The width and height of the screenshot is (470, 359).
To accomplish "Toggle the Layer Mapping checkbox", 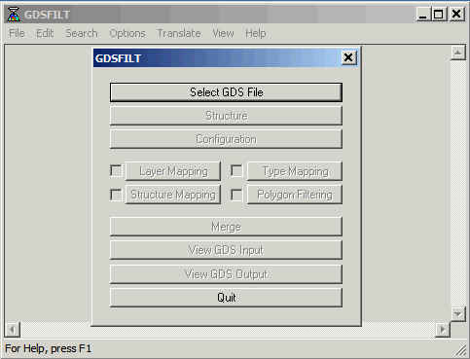I will tap(116, 171).
